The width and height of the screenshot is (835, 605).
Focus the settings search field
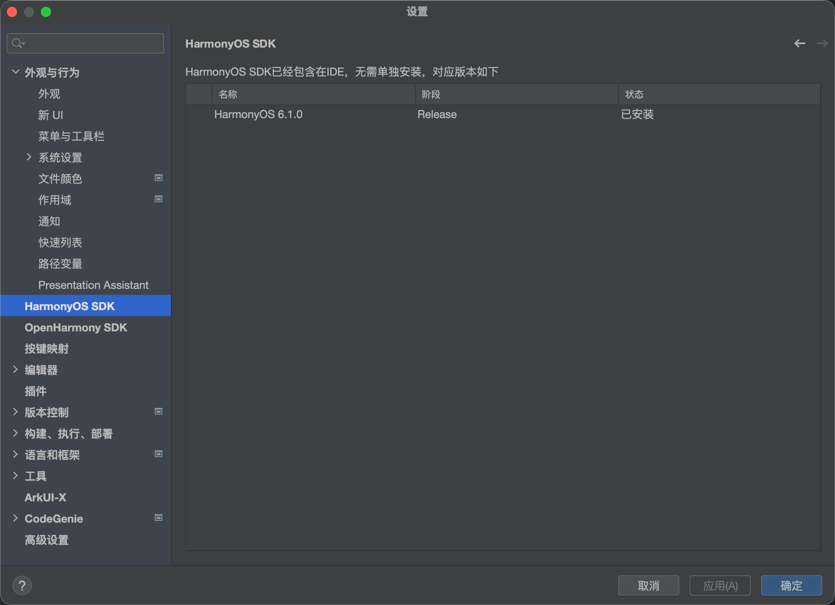click(x=85, y=43)
